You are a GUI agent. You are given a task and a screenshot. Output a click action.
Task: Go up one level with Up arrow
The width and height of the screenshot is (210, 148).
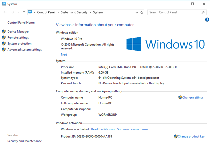[24, 12]
